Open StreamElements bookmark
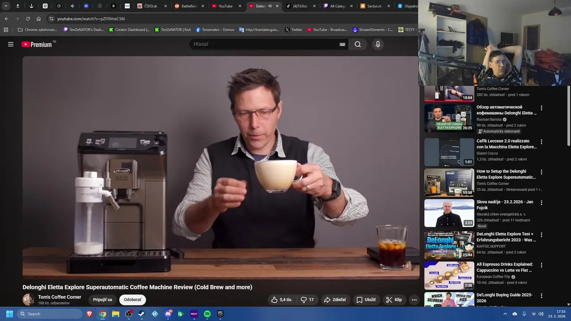571x321 pixels. (372, 30)
